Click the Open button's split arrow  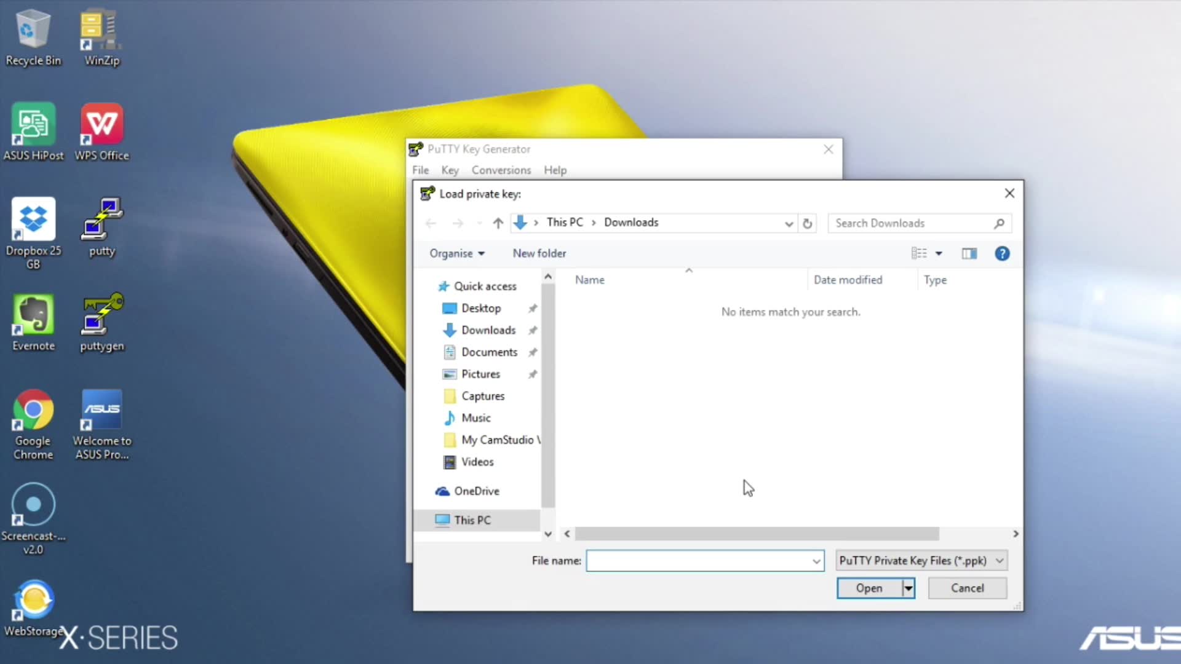click(908, 588)
